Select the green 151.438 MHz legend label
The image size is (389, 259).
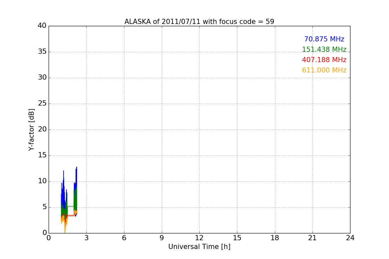[324, 50]
